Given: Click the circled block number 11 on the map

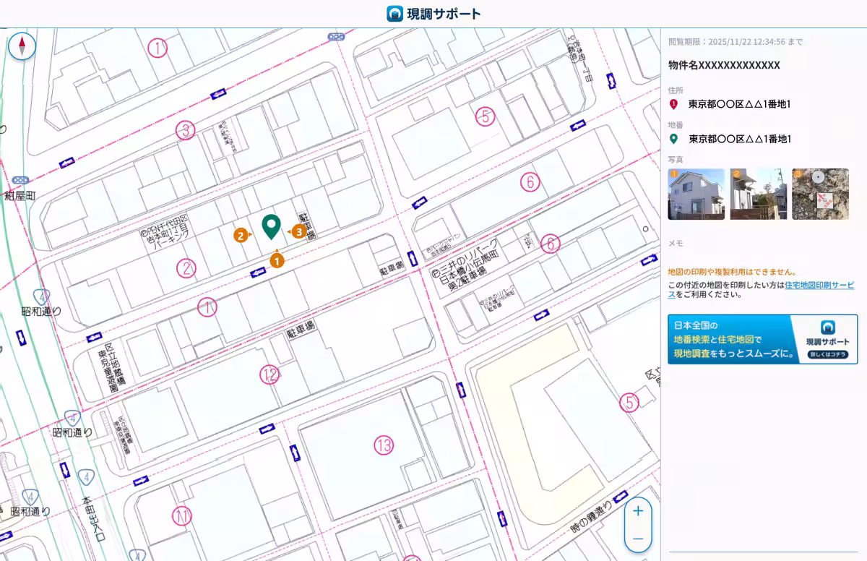Looking at the screenshot, I should tap(182, 516).
